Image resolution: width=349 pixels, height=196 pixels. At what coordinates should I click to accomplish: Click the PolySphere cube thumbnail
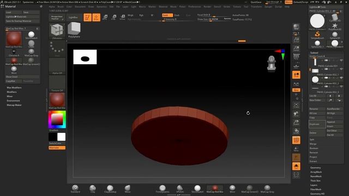click(74, 30)
